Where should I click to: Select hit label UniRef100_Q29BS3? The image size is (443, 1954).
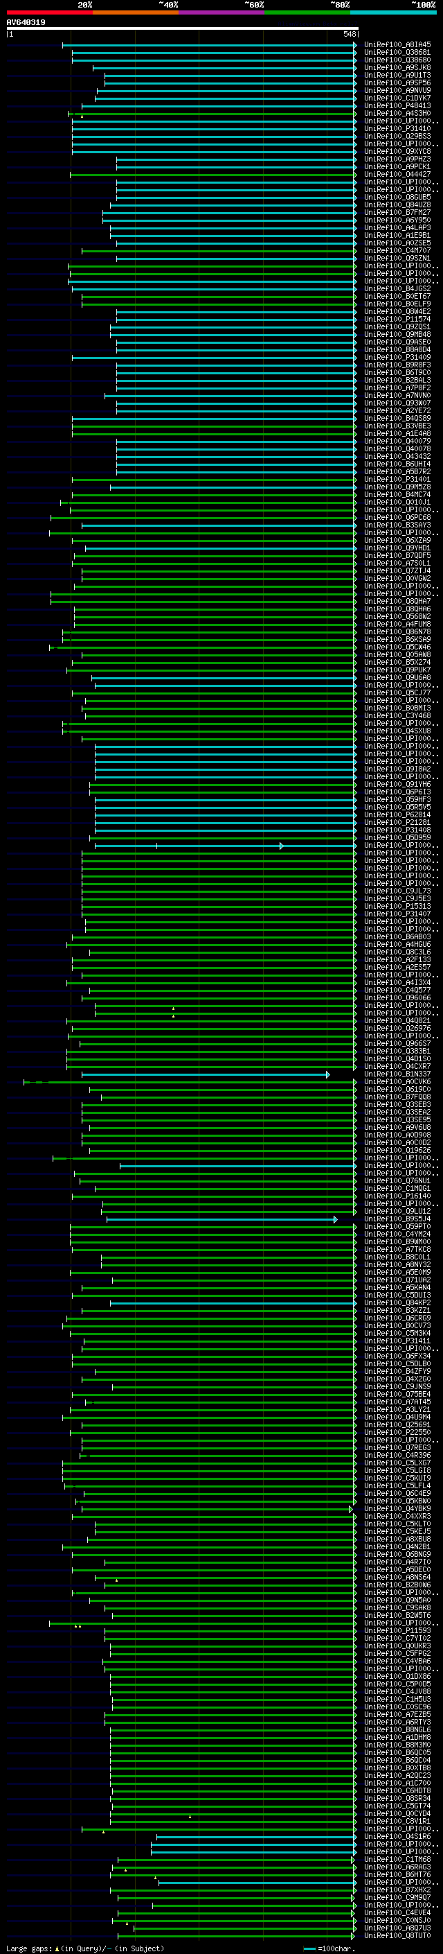tap(397, 137)
